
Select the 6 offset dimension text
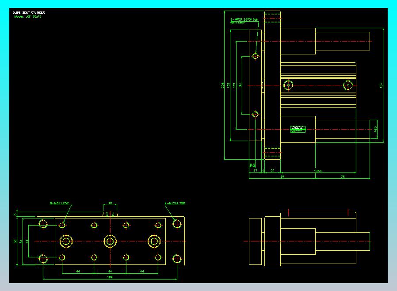[x=15, y=214]
